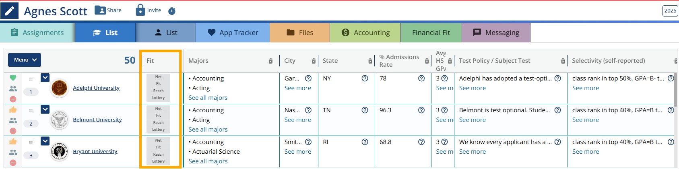The image size is (679, 169).
Task: Open the 2025 year selector
Action: 670,10
